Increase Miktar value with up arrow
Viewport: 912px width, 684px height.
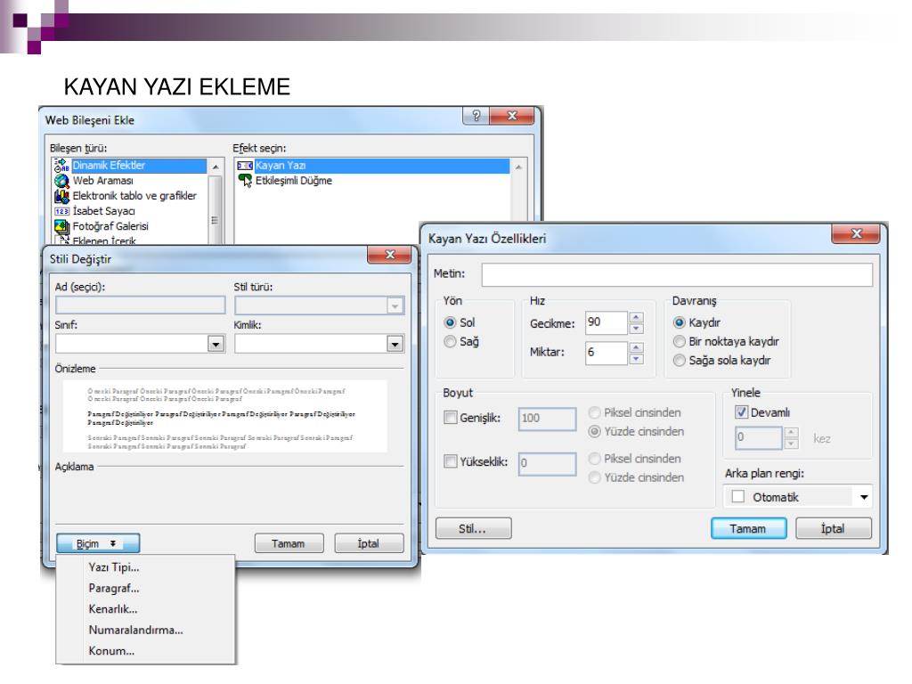(636, 348)
